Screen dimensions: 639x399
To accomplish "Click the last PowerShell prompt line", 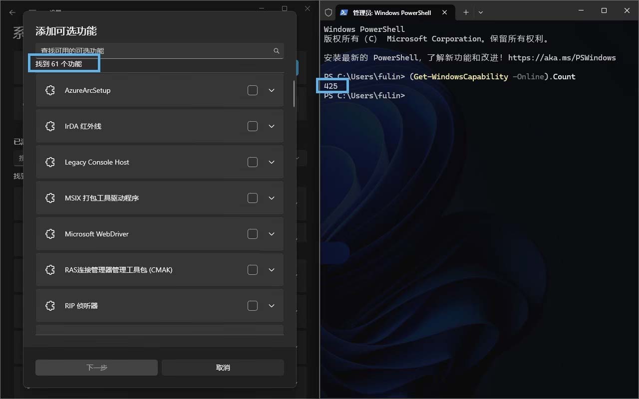I will pyautogui.click(x=364, y=96).
